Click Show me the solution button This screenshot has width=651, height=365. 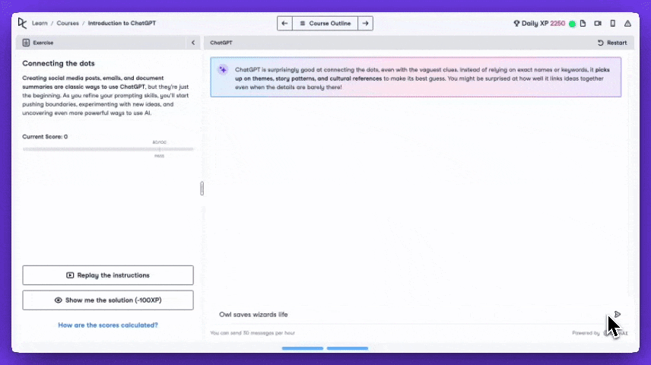pos(108,300)
